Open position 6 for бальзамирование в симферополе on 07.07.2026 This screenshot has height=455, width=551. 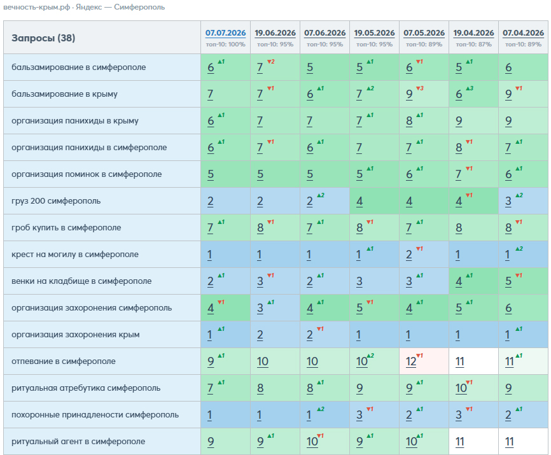pyautogui.click(x=211, y=67)
